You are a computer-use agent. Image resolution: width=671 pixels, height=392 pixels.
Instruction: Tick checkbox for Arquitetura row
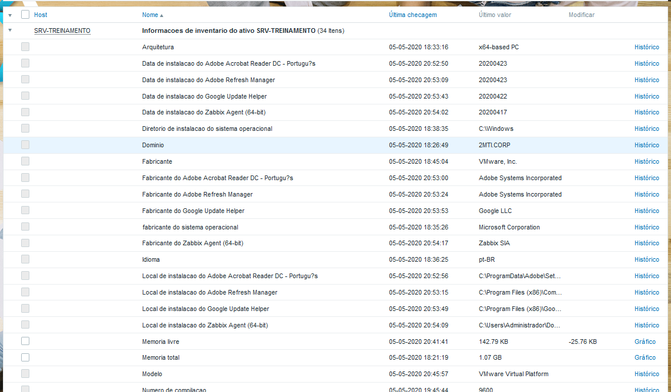click(x=25, y=46)
